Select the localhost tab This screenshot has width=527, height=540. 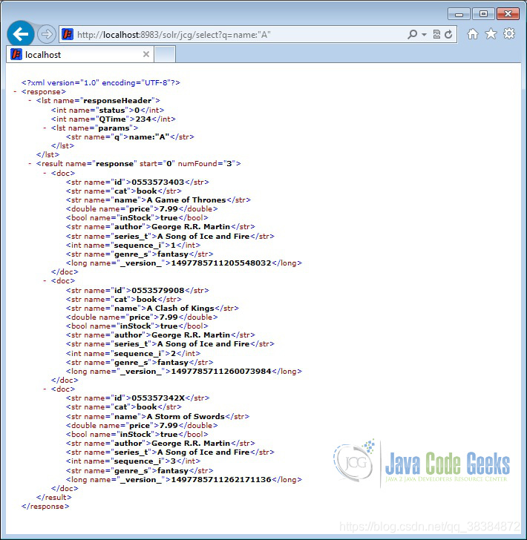[79, 54]
